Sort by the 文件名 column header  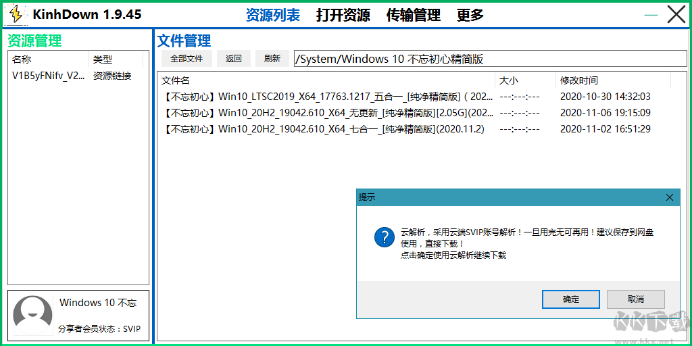coord(326,80)
